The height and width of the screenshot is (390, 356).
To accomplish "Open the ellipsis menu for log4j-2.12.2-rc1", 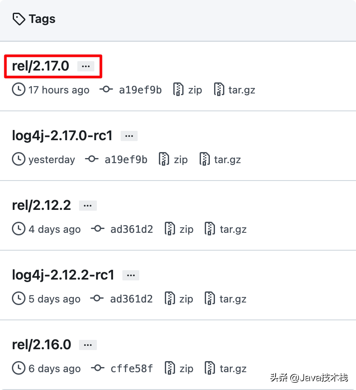I will (131, 275).
